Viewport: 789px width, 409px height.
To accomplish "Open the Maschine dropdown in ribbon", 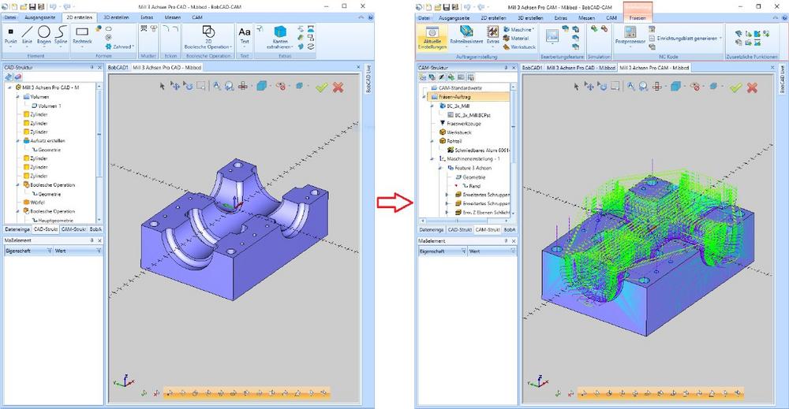I will pyautogui.click(x=522, y=29).
